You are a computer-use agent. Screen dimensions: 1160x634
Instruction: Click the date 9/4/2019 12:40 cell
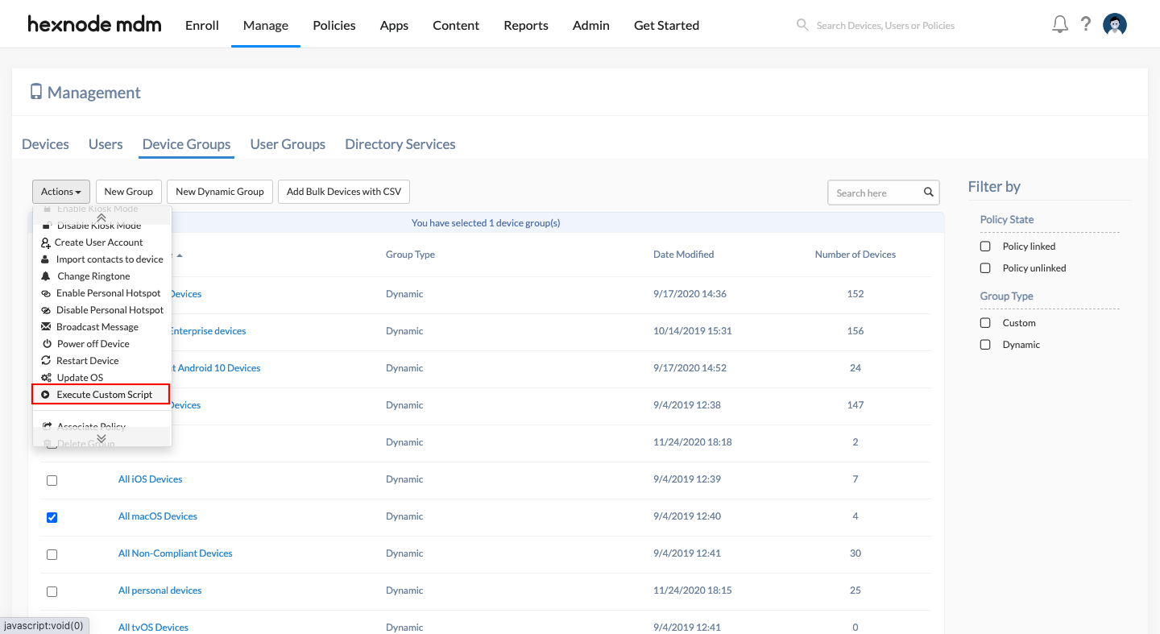tap(686, 516)
